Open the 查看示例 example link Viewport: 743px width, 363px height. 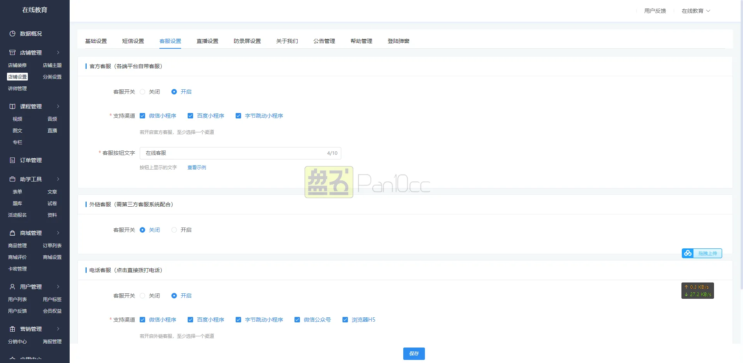(196, 167)
